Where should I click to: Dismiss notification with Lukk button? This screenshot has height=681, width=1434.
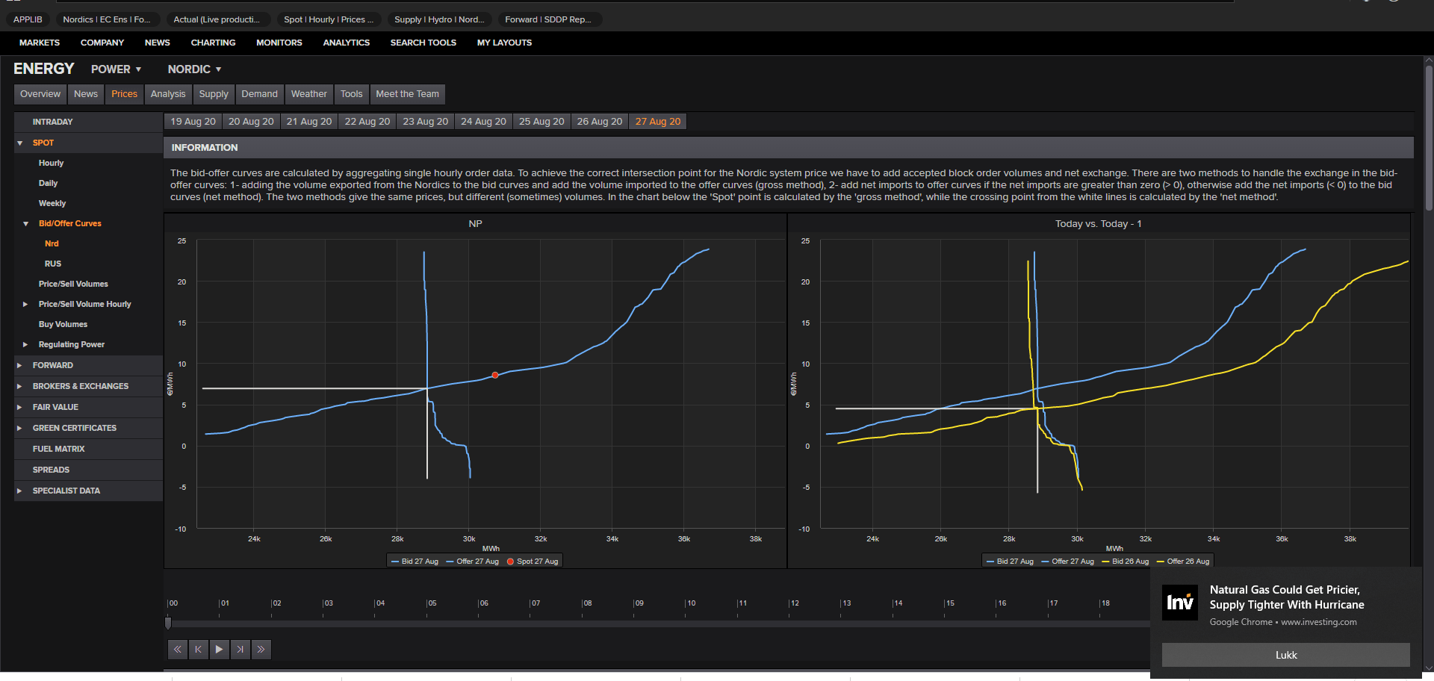(x=1285, y=655)
